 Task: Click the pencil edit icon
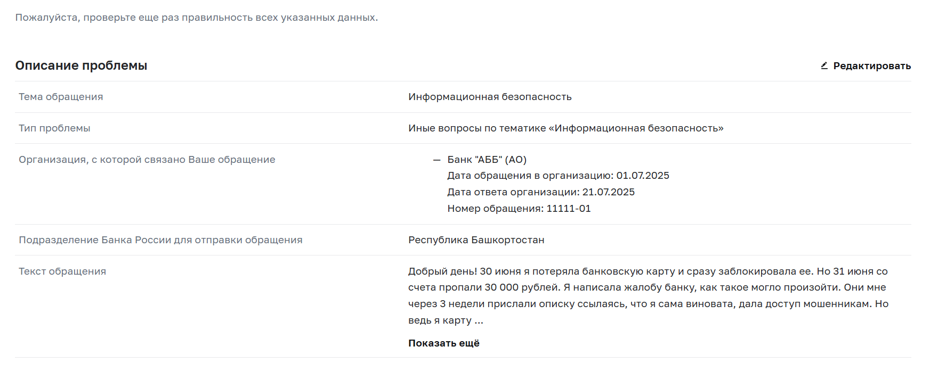(x=824, y=65)
